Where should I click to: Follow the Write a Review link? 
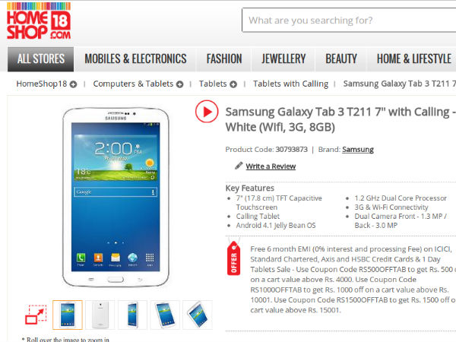pyautogui.click(x=271, y=166)
